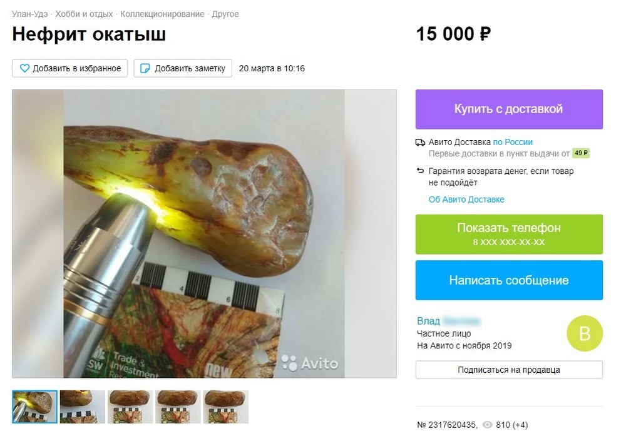Click the green seller avatar with letter В
Viewport: 626px width, 441px height.
585,333
